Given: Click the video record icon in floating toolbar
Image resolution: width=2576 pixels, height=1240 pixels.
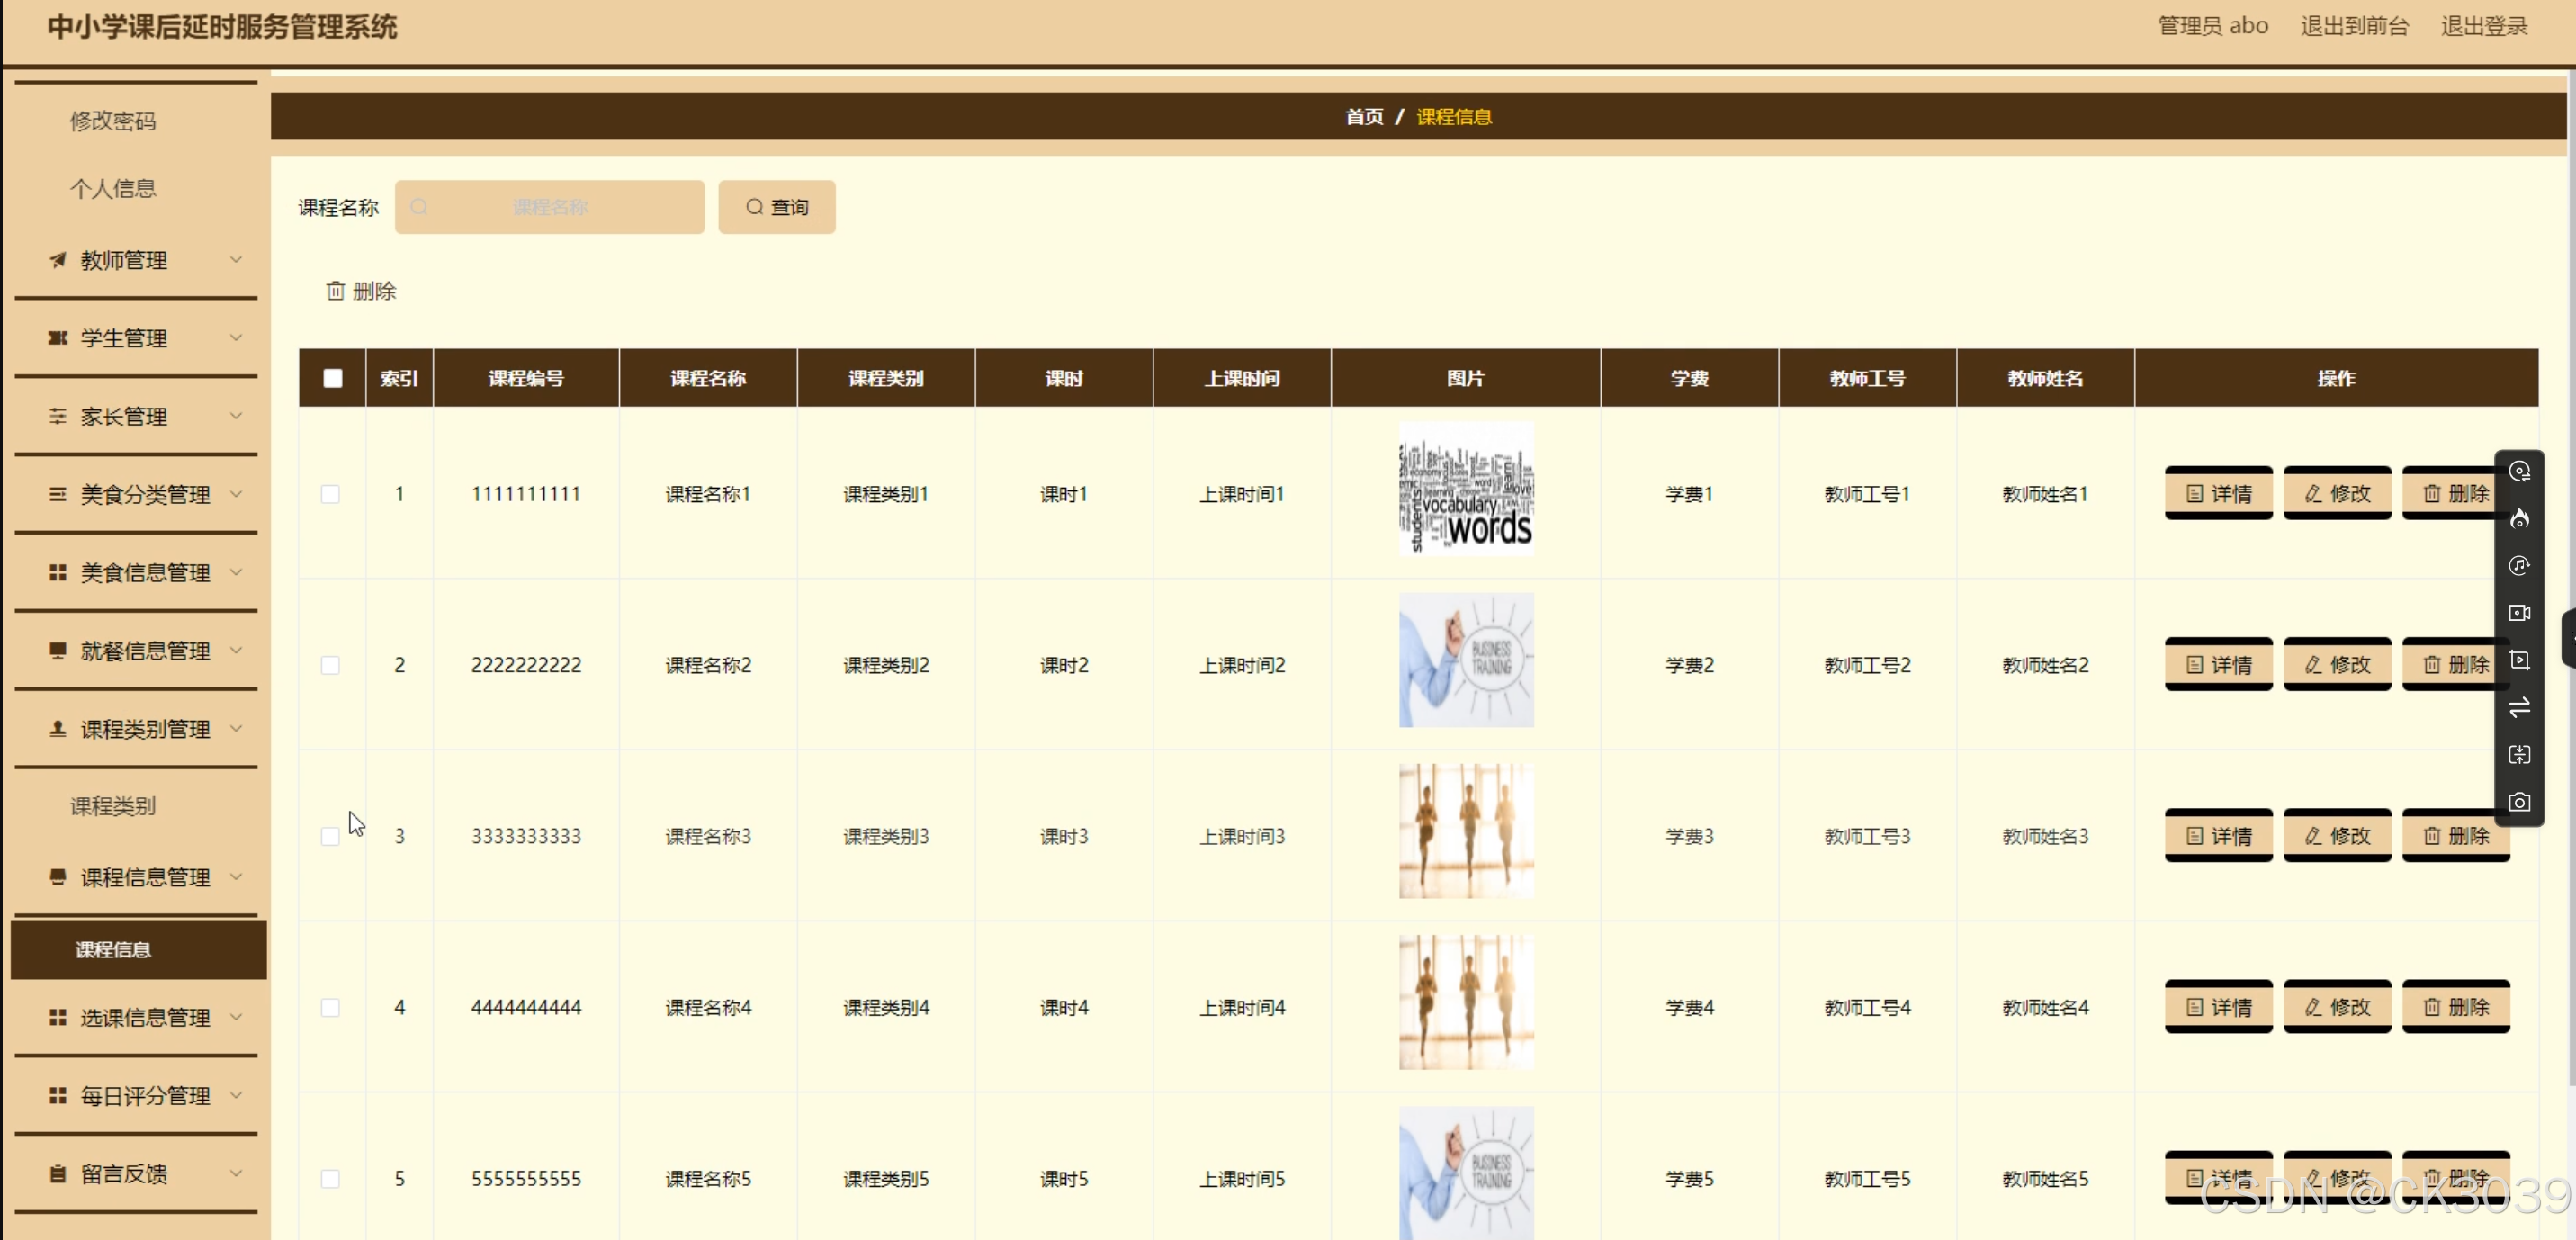Looking at the screenshot, I should pos(2519,612).
